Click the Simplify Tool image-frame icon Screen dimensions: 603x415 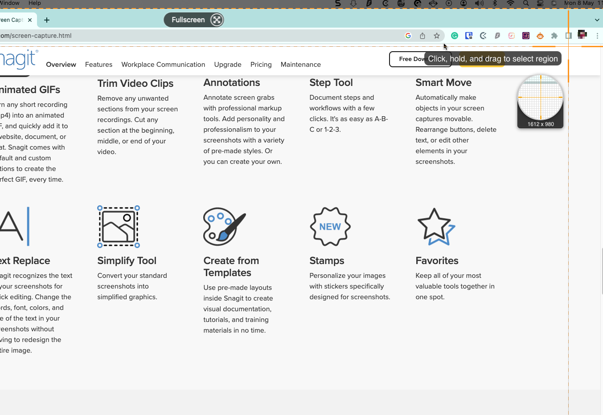(x=119, y=227)
